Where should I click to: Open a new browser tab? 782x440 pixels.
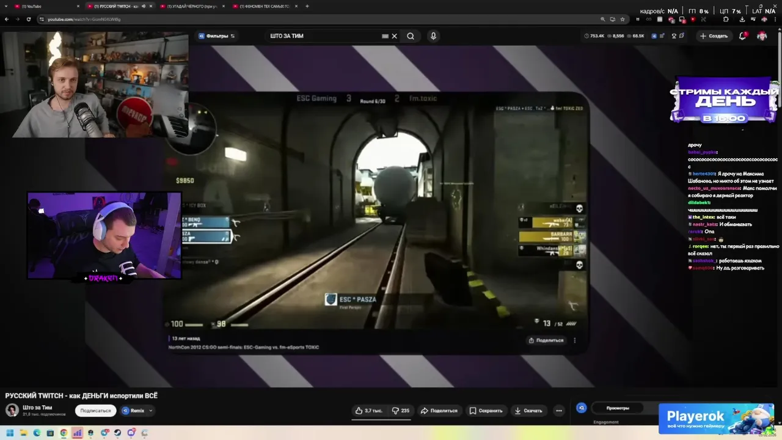coord(307,6)
